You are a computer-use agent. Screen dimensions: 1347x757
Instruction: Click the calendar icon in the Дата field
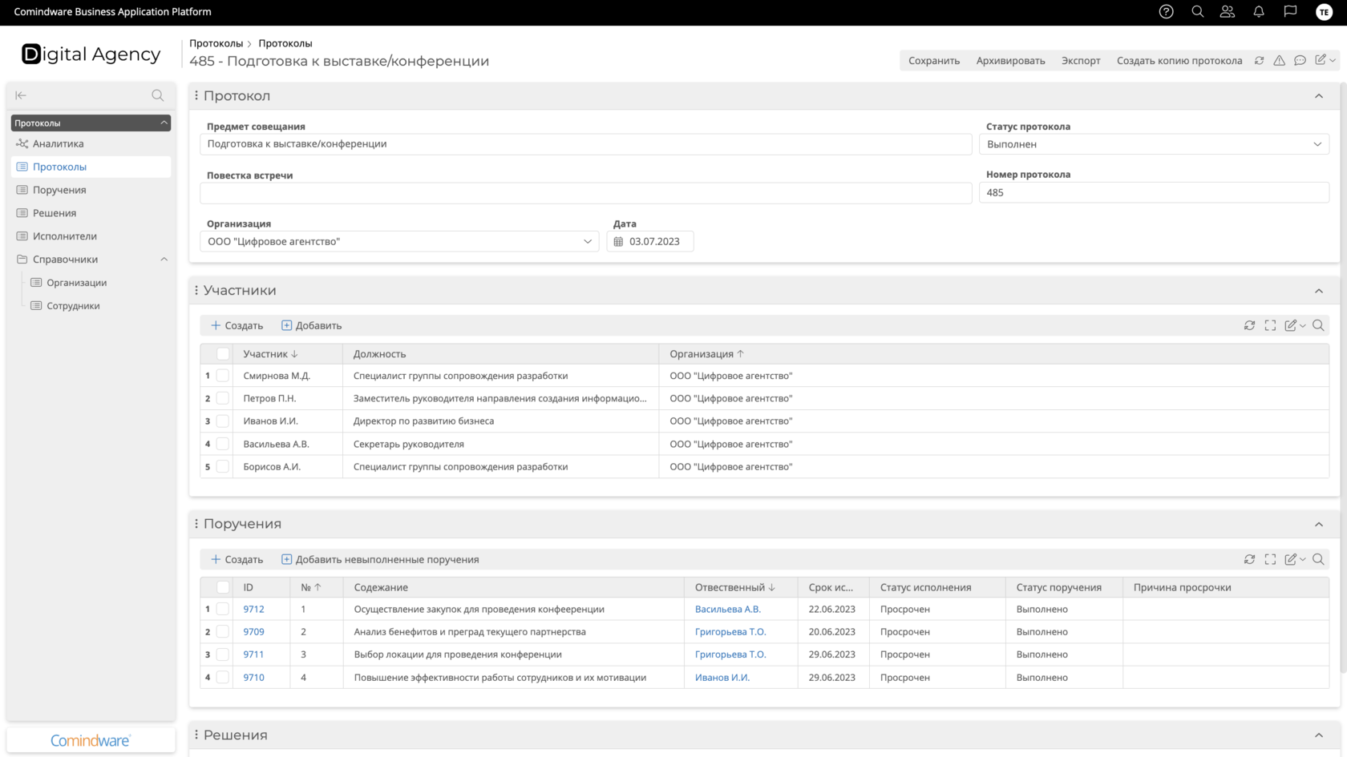tap(618, 242)
